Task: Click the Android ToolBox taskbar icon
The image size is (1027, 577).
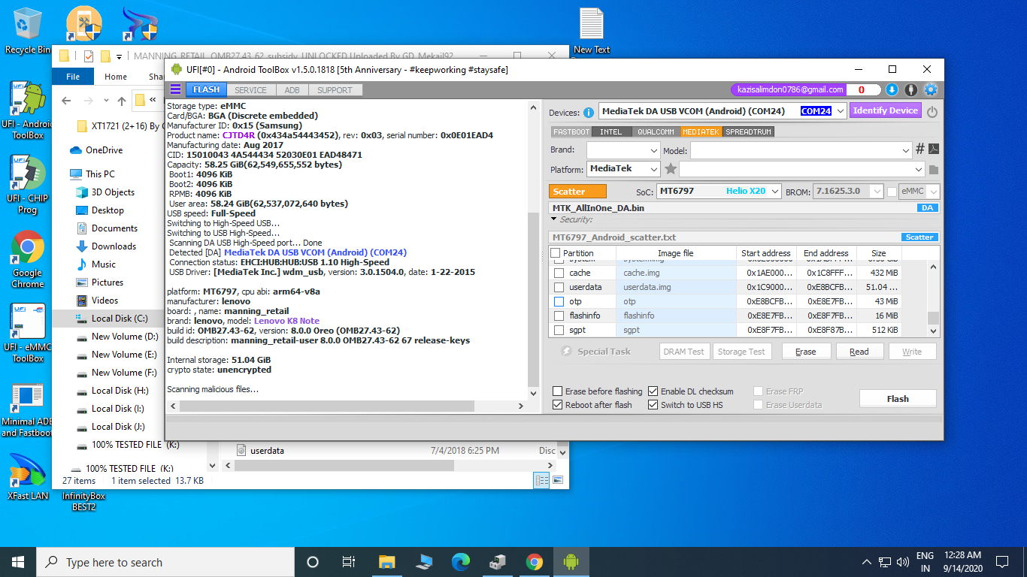Action: [571, 562]
